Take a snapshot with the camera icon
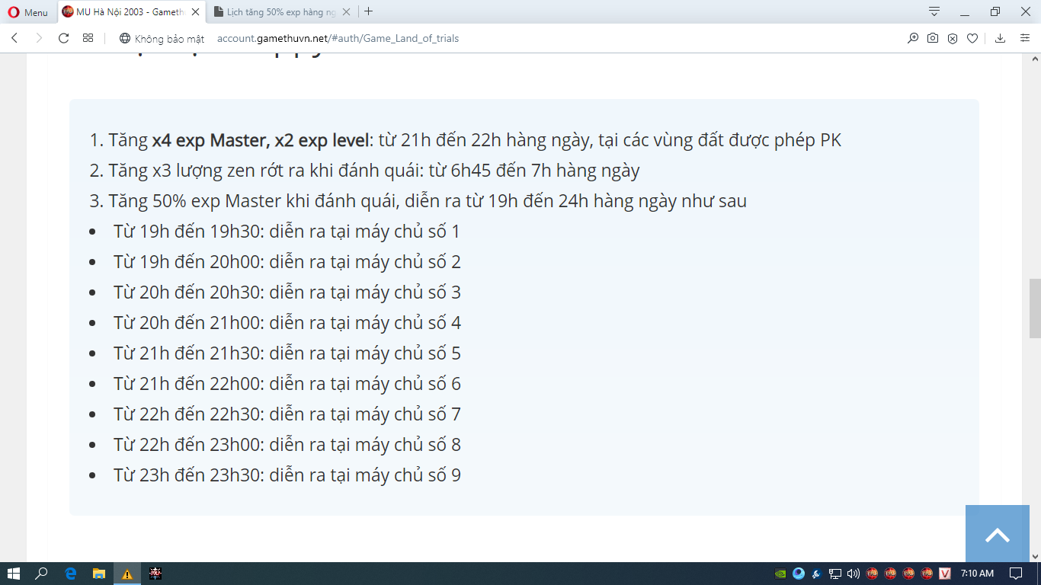Viewport: 1041px width, 585px height. tap(932, 38)
